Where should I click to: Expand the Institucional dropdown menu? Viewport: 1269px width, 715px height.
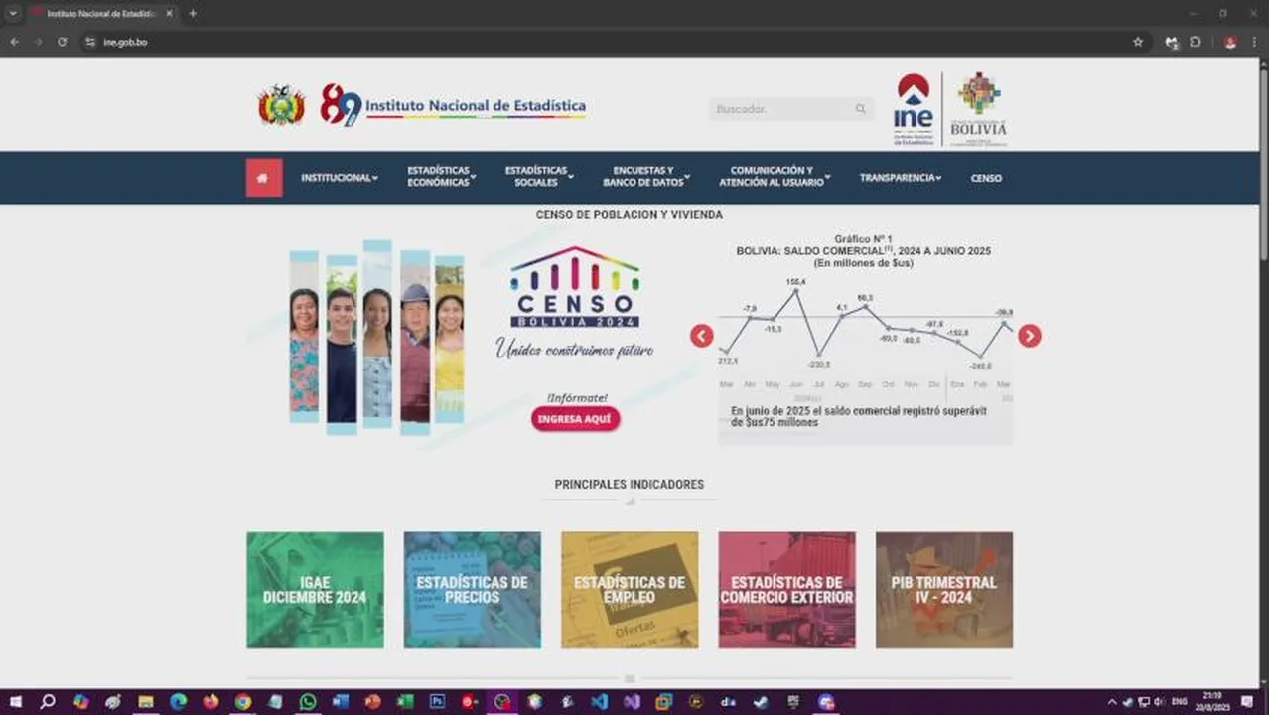[340, 178]
